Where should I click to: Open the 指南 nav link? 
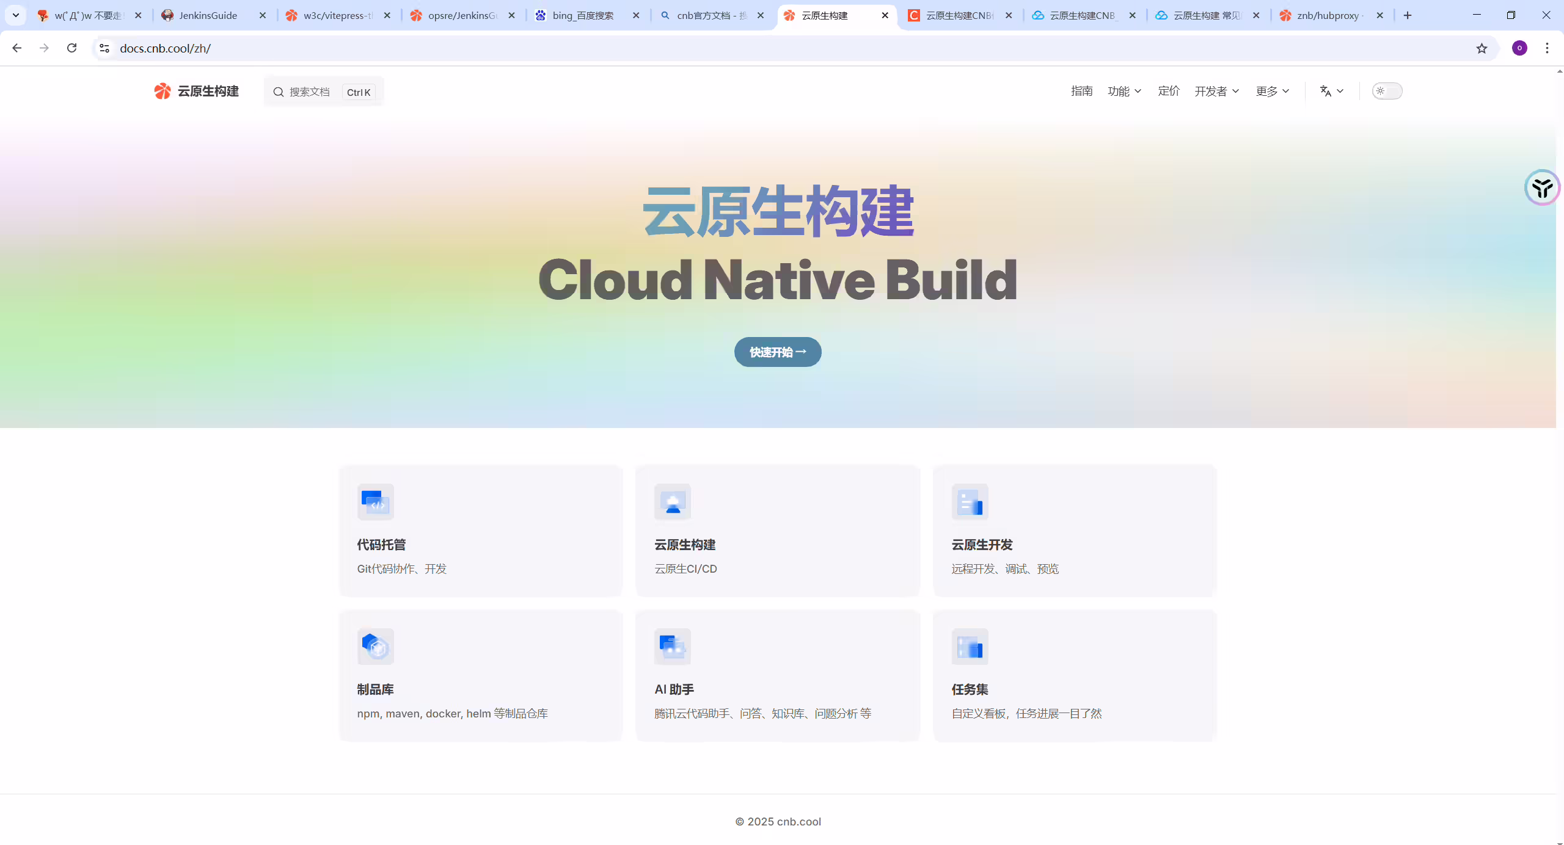[x=1081, y=91]
